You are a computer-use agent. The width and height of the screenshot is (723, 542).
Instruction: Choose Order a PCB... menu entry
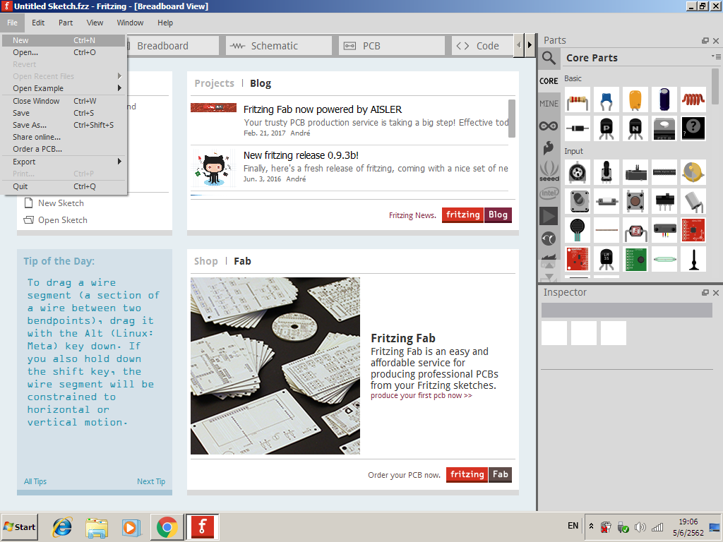tap(64, 149)
